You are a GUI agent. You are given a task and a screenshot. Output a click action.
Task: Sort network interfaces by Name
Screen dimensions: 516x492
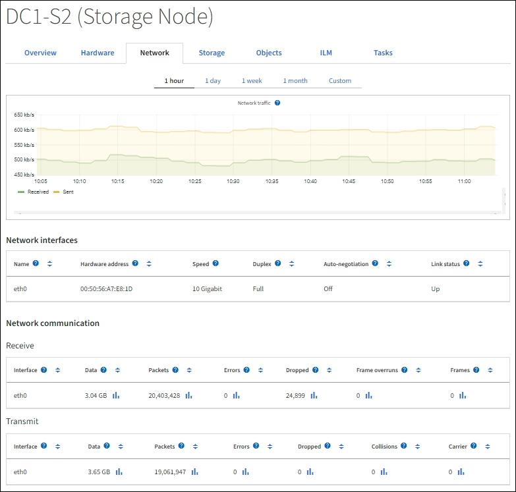click(x=49, y=263)
